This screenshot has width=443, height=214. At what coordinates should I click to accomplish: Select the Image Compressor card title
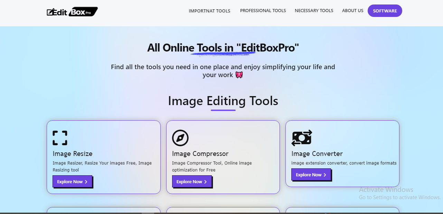coord(200,153)
